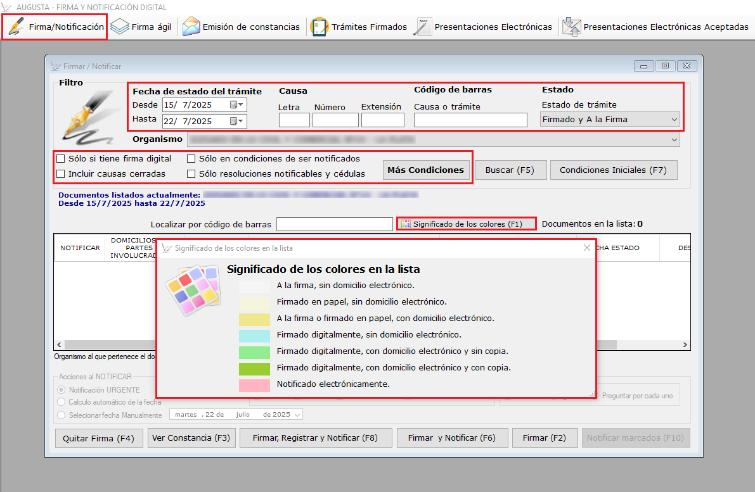Click the Trámites Firmados icon
The height and width of the screenshot is (492, 755).
[319, 27]
